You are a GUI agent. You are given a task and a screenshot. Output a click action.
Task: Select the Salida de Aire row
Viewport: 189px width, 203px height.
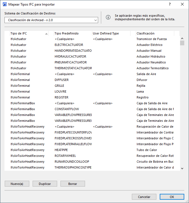point(92,74)
